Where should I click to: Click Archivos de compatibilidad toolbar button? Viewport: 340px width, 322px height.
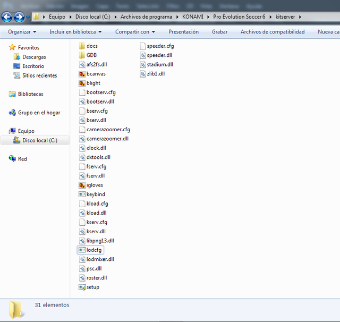coord(273,32)
